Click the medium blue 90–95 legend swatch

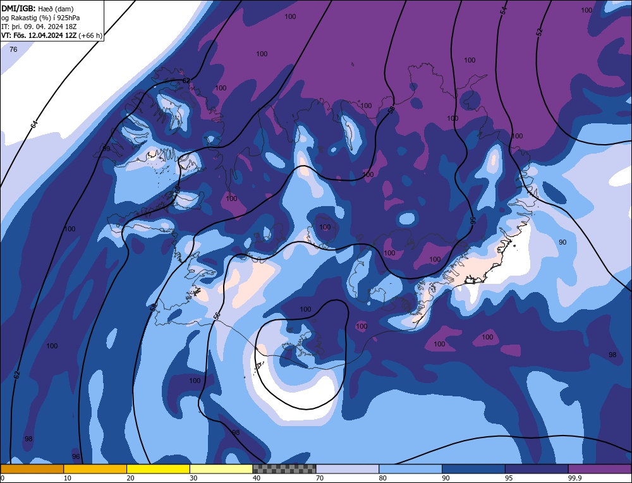point(473,468)
